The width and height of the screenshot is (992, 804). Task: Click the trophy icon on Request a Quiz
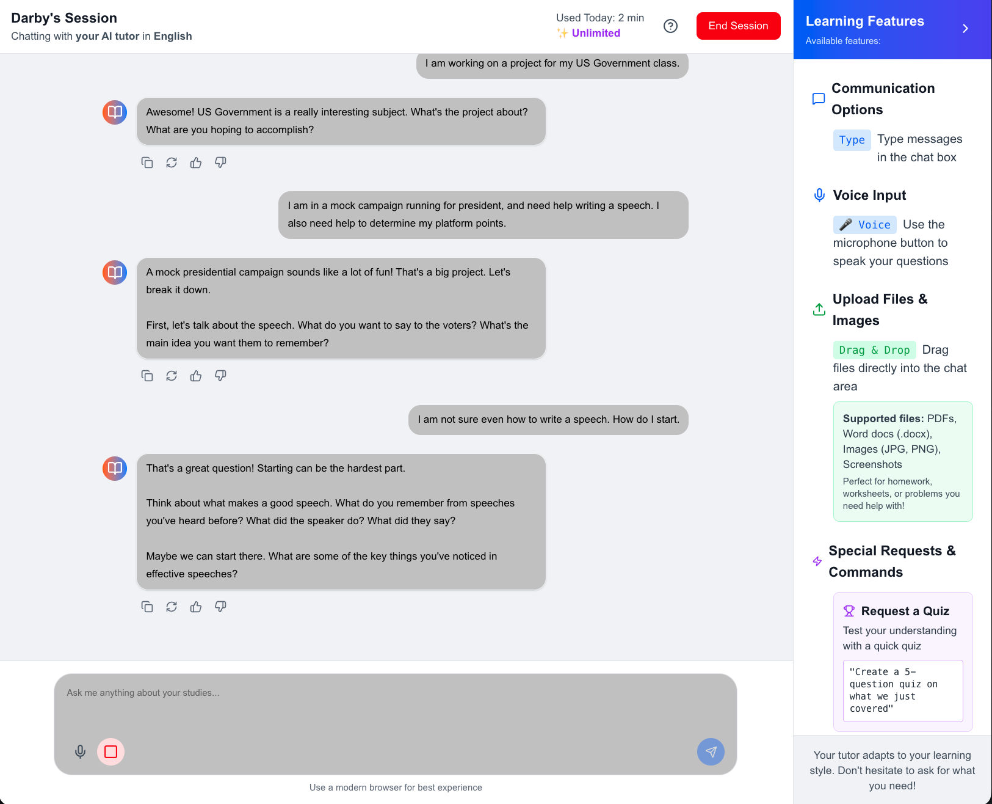tap(849, 610)
